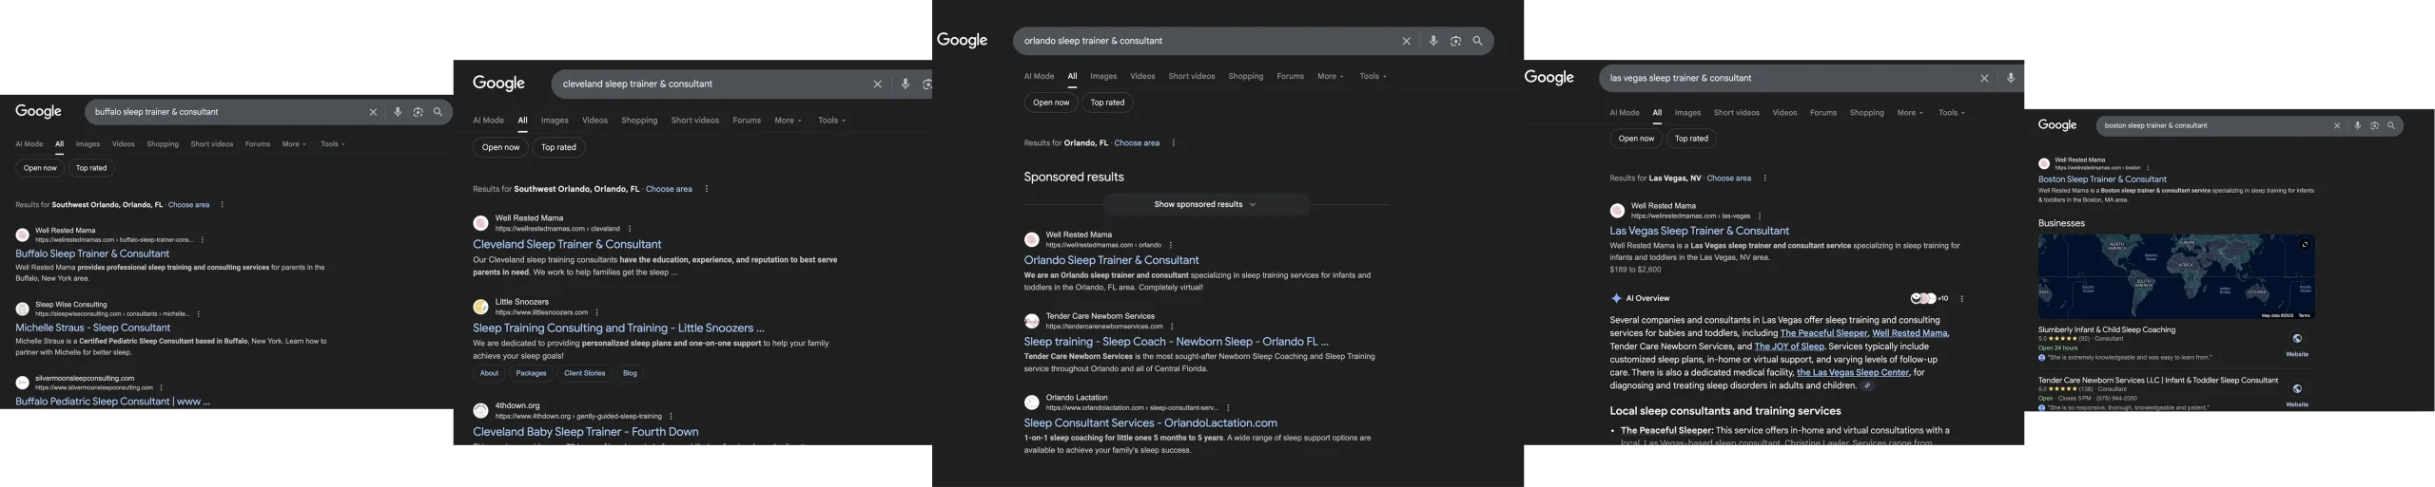Open Google Lens in orlando search bar
2435x487 pixels.
pos(1455,42)
